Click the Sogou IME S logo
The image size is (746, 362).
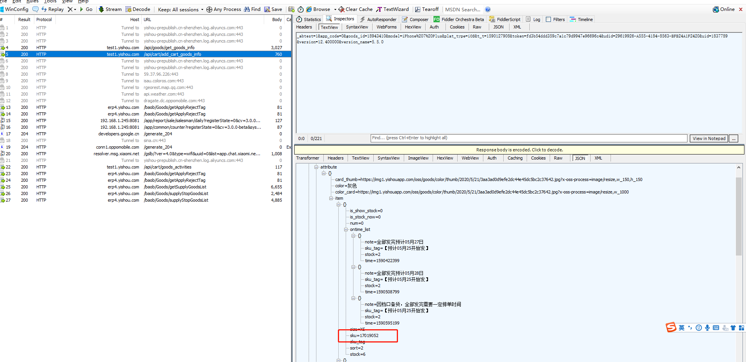(671, 327)
